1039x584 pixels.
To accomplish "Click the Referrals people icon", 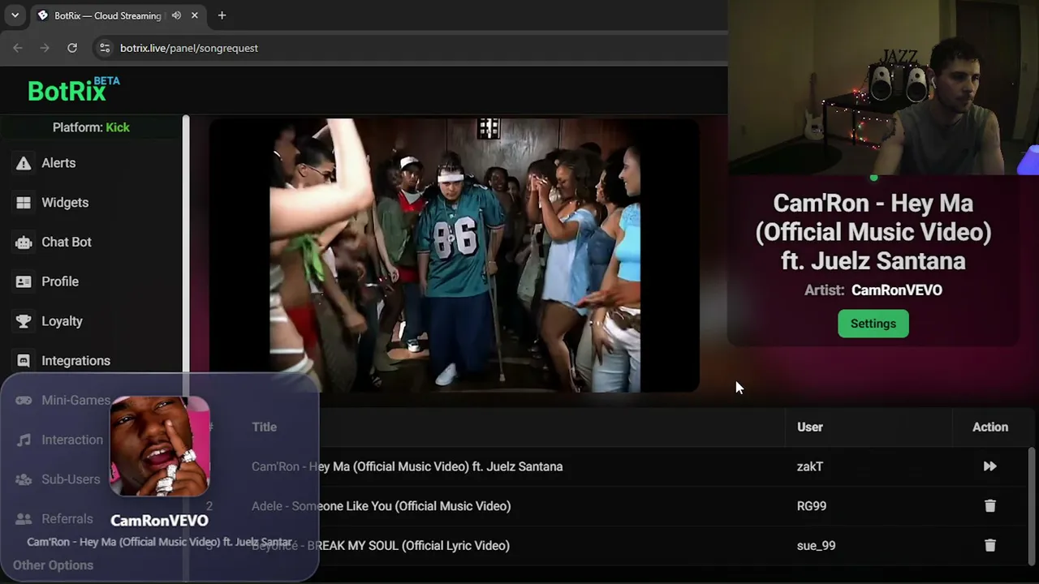I will pyautogui.click(x=24, y=519).
